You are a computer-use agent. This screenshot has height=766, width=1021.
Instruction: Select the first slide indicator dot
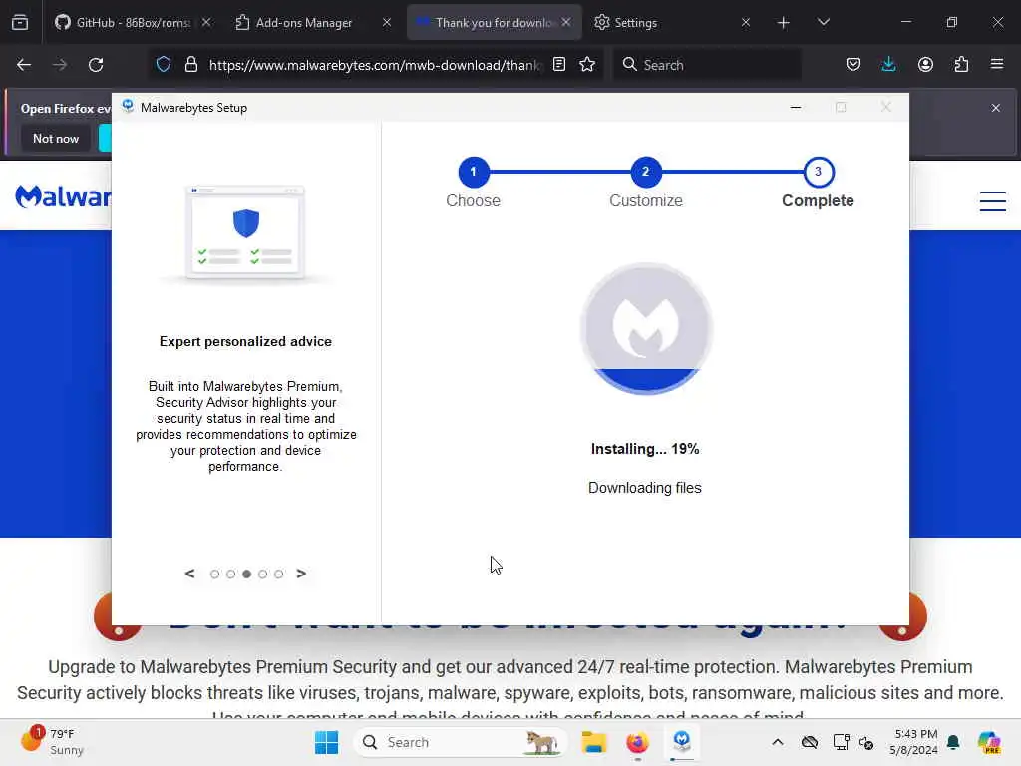pos(215,574)
